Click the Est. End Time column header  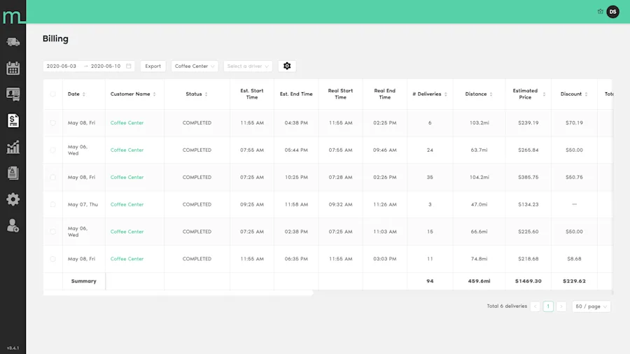296,94
